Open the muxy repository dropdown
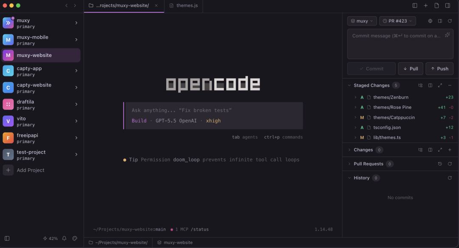Screen dimensions: 459x248 pyautogui.click(x=362, y=21)
